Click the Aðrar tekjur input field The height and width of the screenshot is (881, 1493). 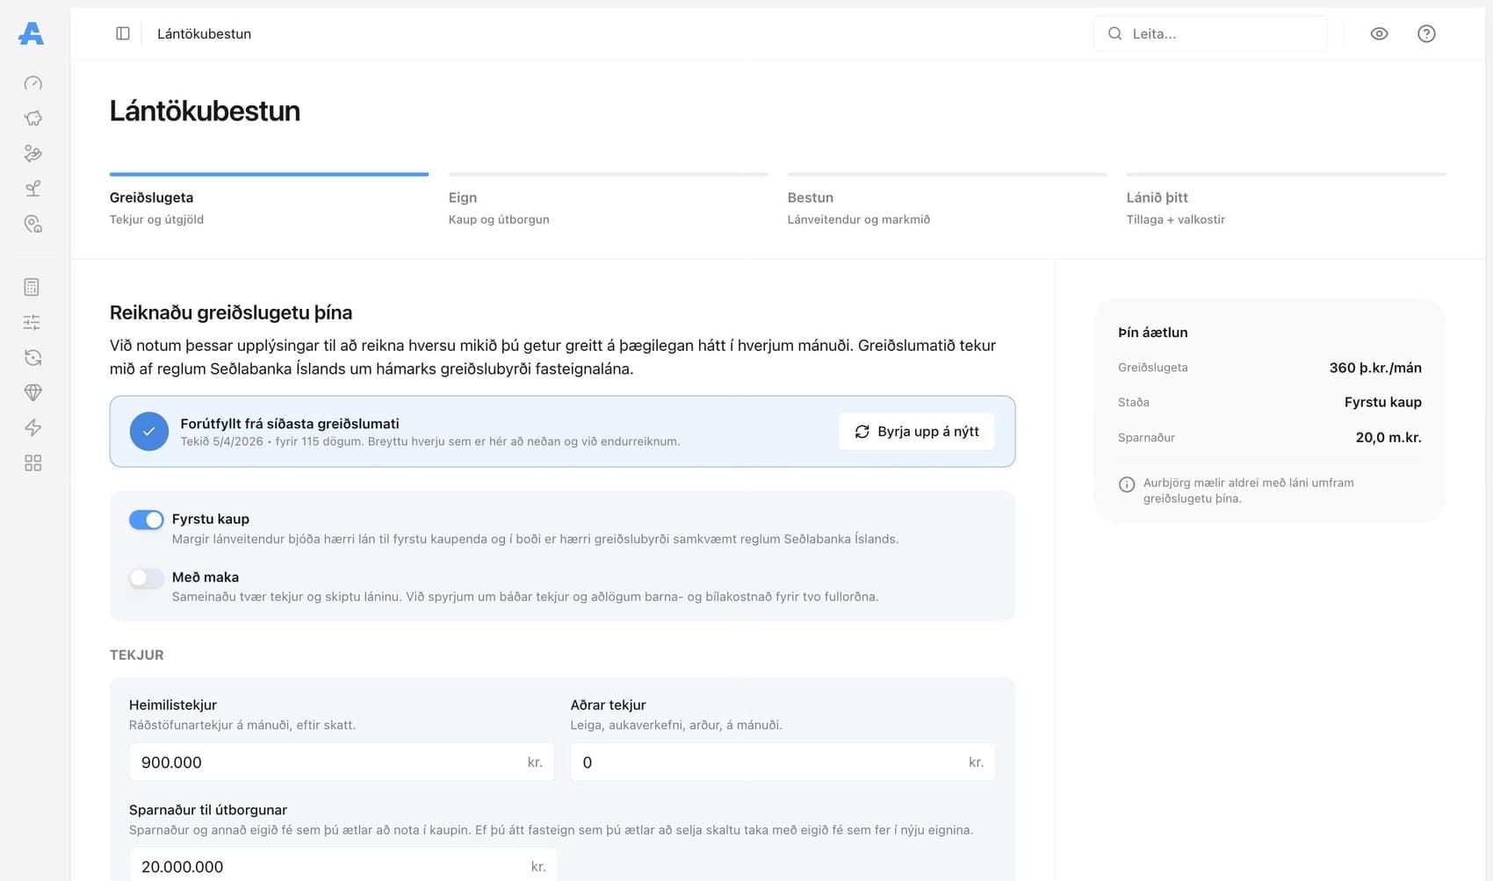click(783, 763)
